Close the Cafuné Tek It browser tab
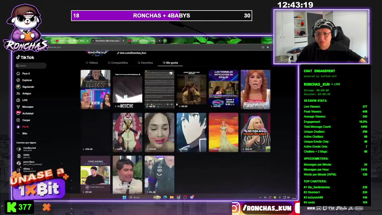 pyautogui.click(x=159, y=41)
